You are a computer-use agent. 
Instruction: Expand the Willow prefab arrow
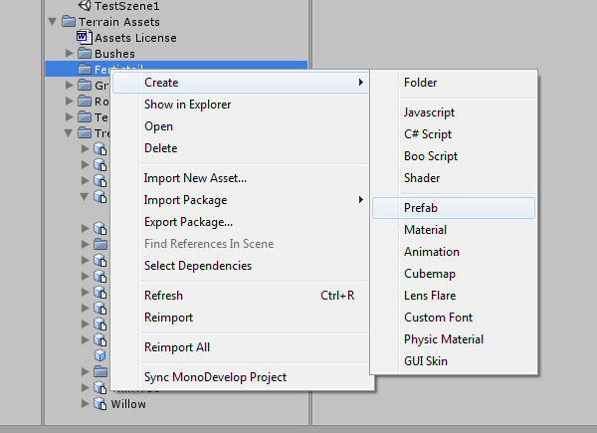pos(86,404)
